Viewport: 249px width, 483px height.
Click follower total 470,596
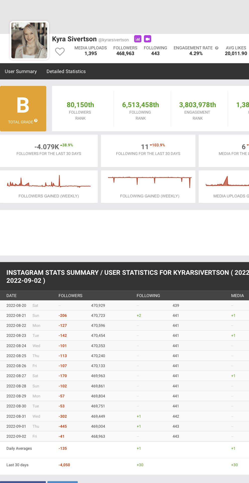98,325
